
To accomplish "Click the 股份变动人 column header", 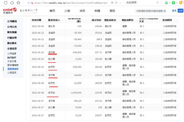I will tap(54, 20).
